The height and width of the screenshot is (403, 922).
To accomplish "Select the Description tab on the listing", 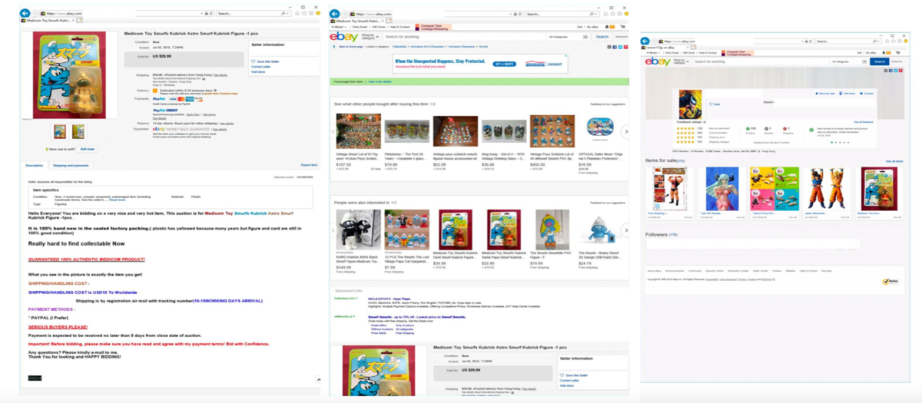I will click(35, 165).
